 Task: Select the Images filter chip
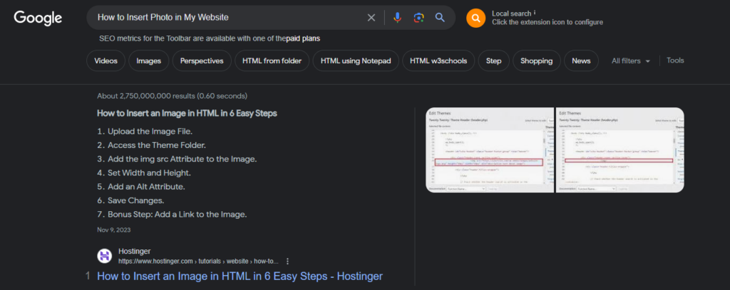click(x=148, y=61)
